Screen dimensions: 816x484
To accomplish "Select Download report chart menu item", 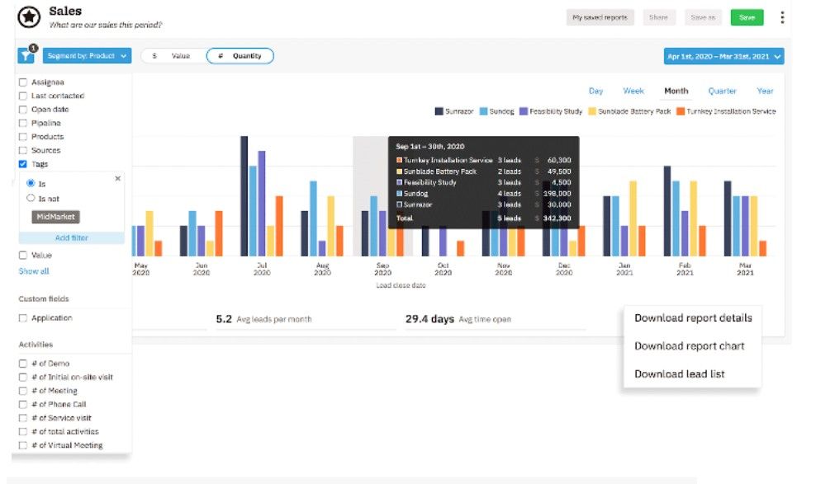I will [689, 346].
